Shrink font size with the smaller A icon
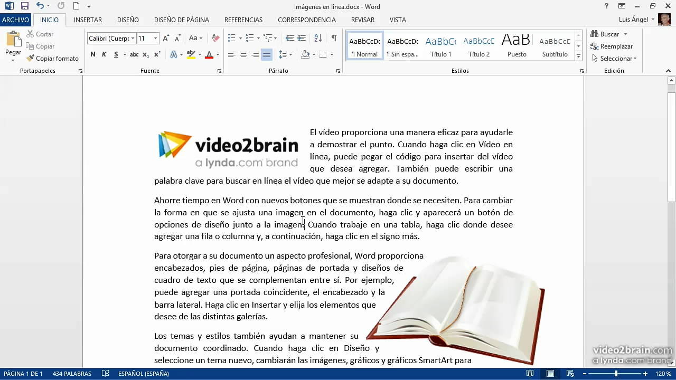 pyautogui.click(x=177, y=39)
